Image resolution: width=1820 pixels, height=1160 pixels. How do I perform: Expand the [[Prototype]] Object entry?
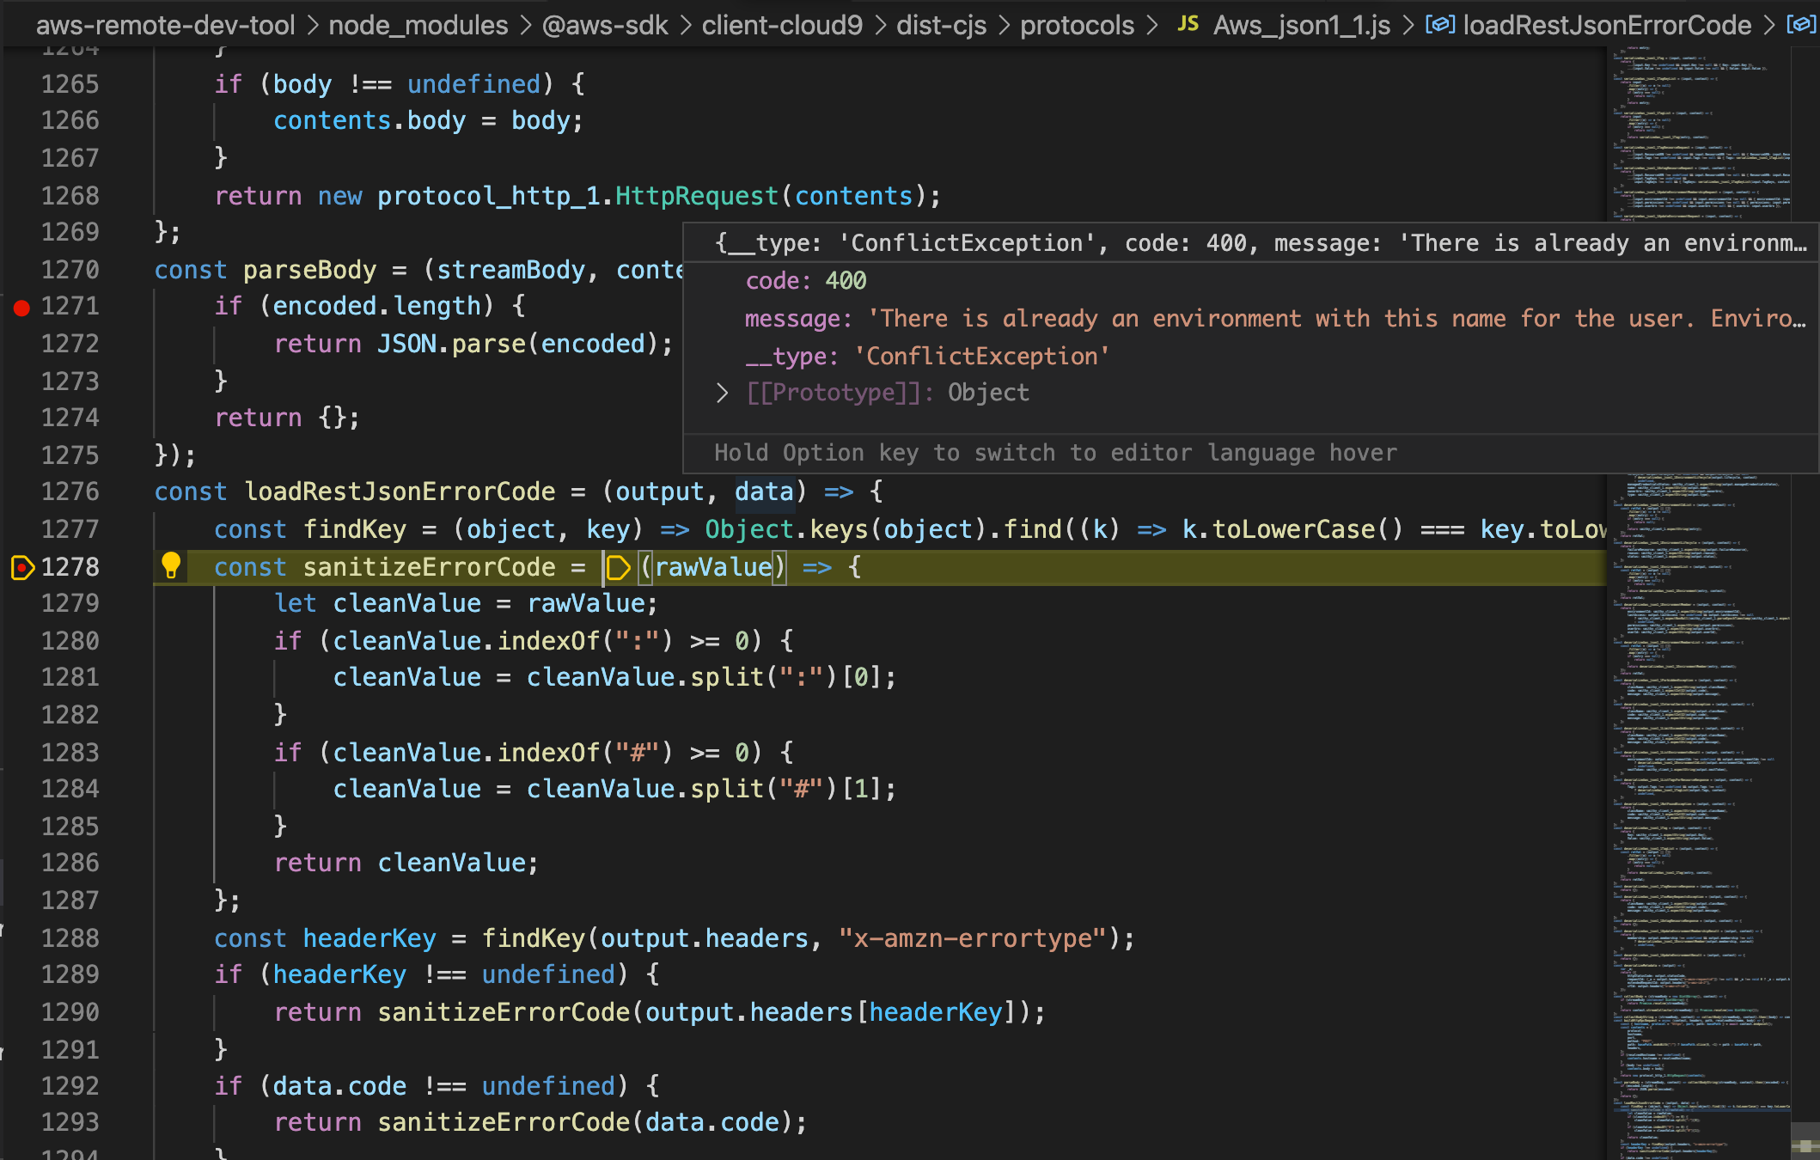click(x=722, y=394)
